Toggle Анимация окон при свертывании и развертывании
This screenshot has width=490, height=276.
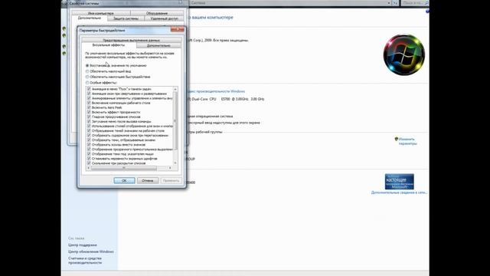pyautogui.click(x=89, y=94)
